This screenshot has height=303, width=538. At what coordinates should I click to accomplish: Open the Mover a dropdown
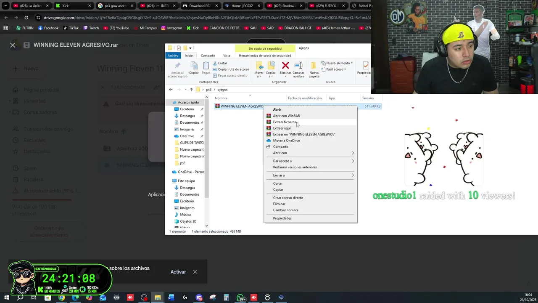259,69
